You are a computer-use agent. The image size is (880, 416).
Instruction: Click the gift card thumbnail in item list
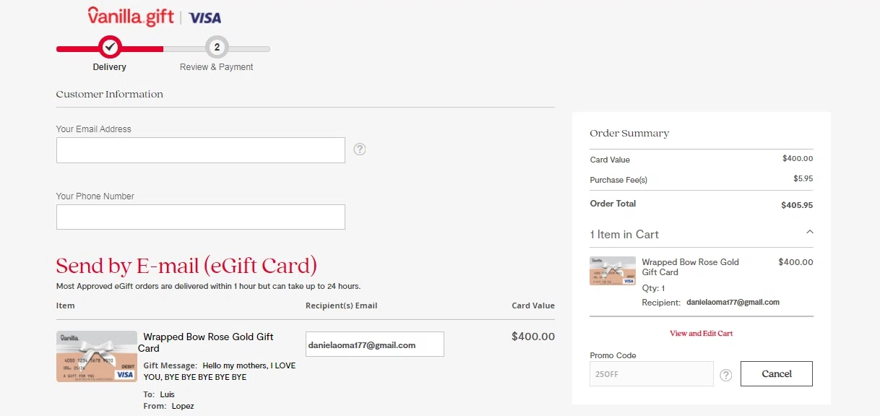[97, 356]
